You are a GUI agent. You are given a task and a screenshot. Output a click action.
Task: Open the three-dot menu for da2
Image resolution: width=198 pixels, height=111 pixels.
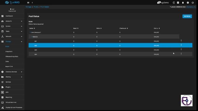pos(181,45)
